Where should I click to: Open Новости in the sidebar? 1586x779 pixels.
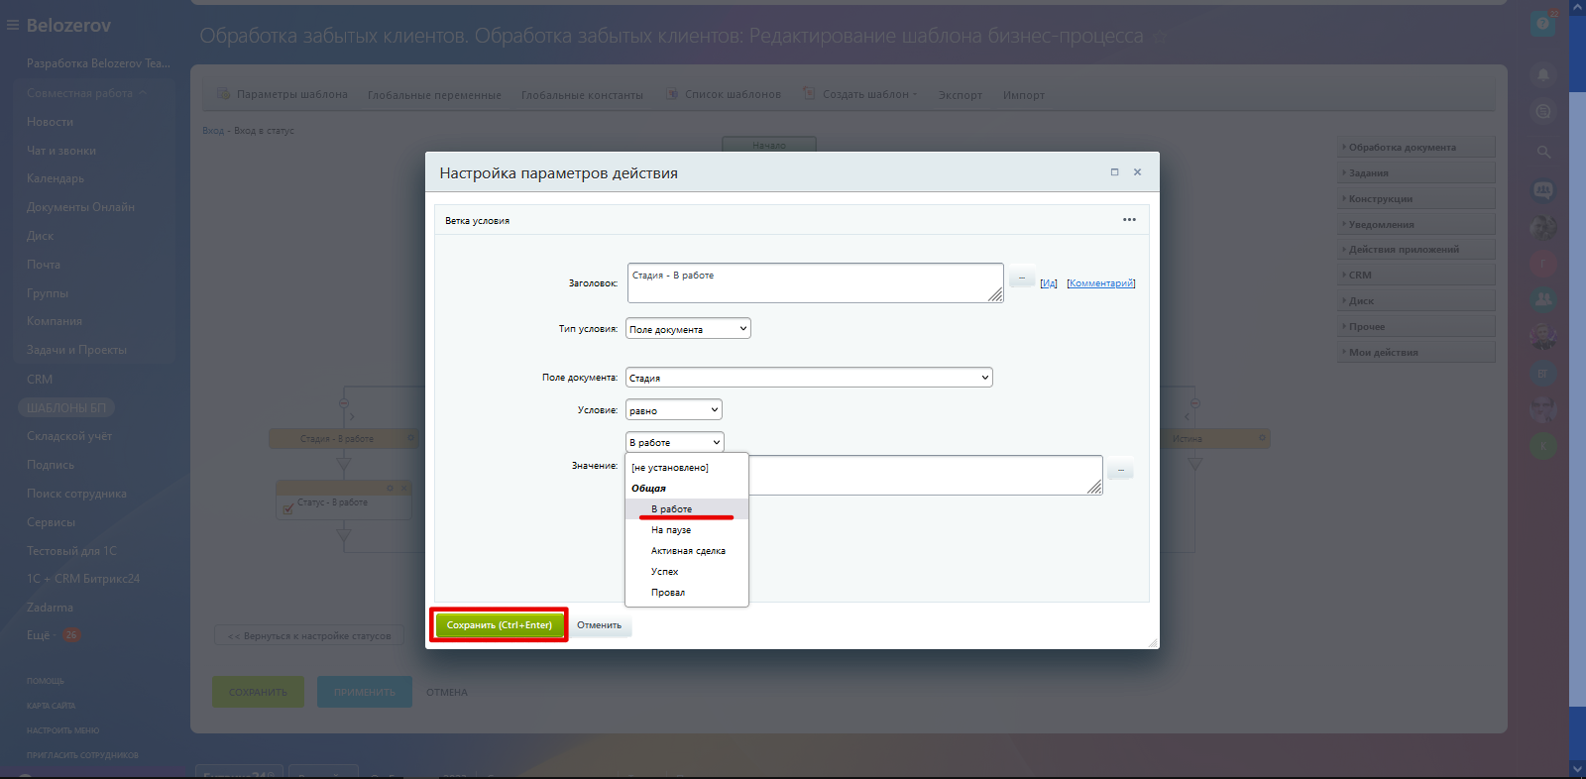click(51, 122)
